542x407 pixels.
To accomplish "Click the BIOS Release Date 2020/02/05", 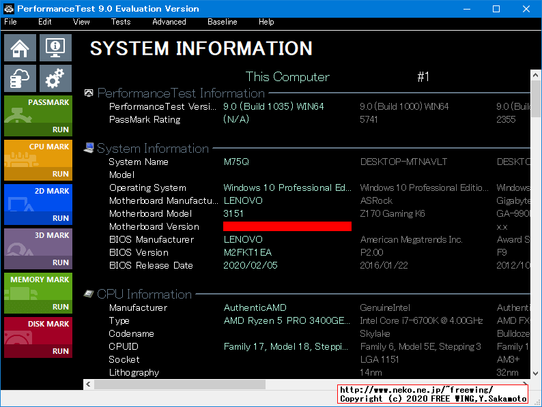I will pyautogui.click(x=251, y=265).
